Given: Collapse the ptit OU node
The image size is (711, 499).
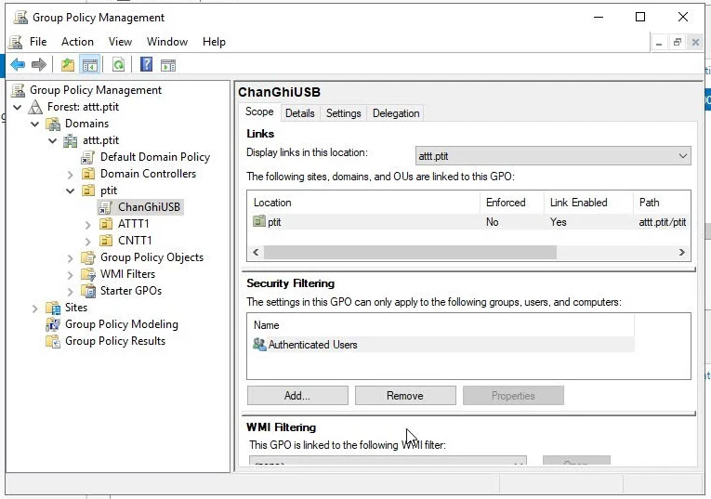Looking at the screenshot, I should tap(71, 191).
